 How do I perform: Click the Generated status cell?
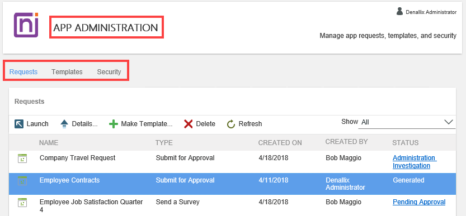click(408, 180)
